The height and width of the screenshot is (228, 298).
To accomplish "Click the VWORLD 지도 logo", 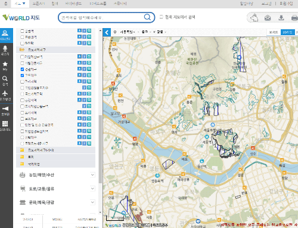I will pyautogui.click(x=21, y=17).
